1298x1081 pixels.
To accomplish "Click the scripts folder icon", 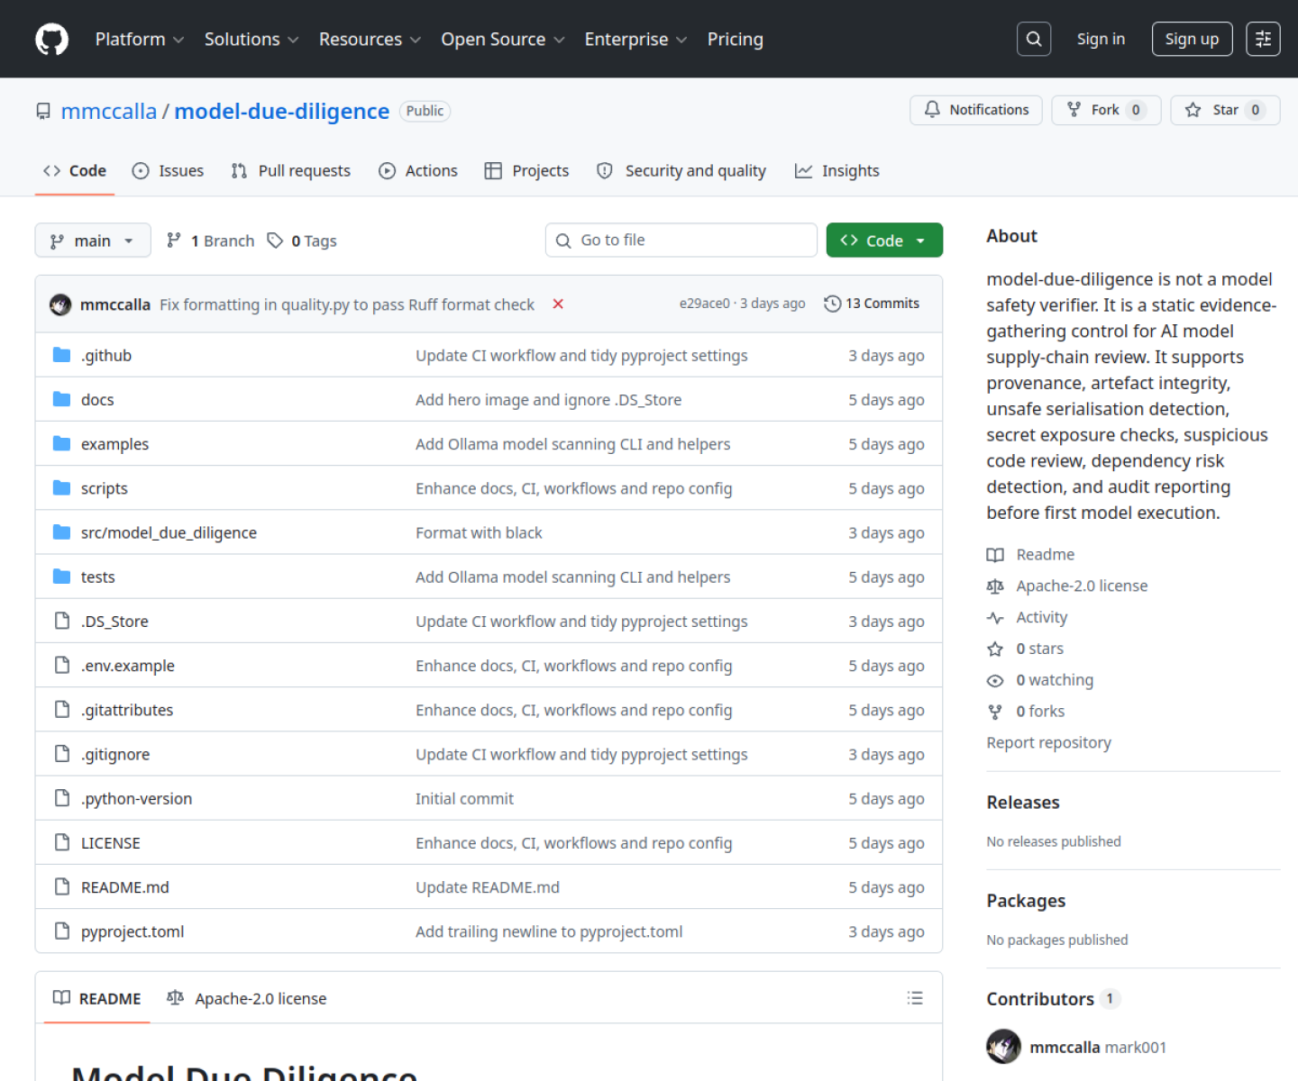I will [61, 487].
